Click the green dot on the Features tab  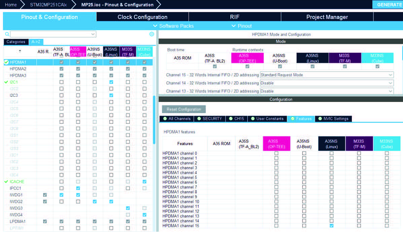293,119
